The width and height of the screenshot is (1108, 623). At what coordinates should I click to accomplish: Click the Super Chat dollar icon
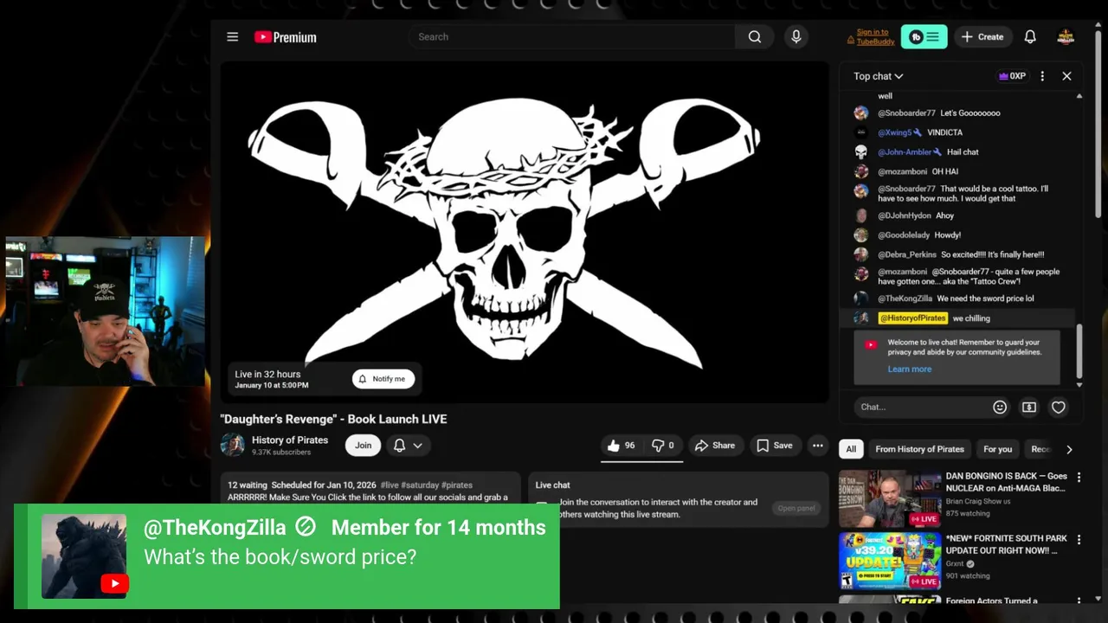tap(1028, 407)
